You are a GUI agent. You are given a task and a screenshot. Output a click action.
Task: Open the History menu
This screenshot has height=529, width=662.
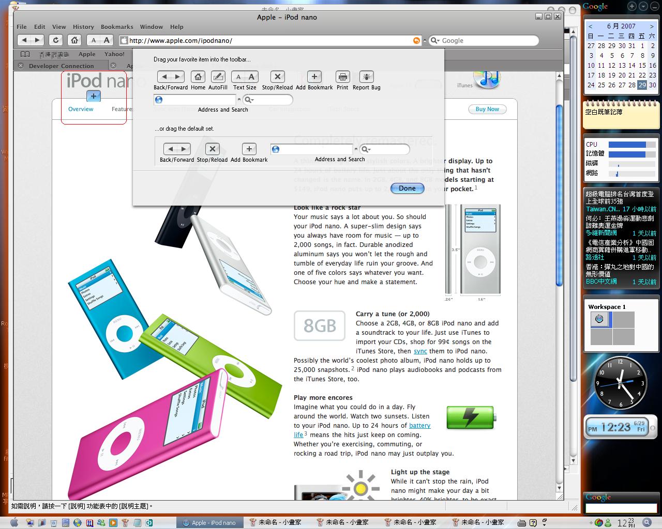(x=83, y=27)
